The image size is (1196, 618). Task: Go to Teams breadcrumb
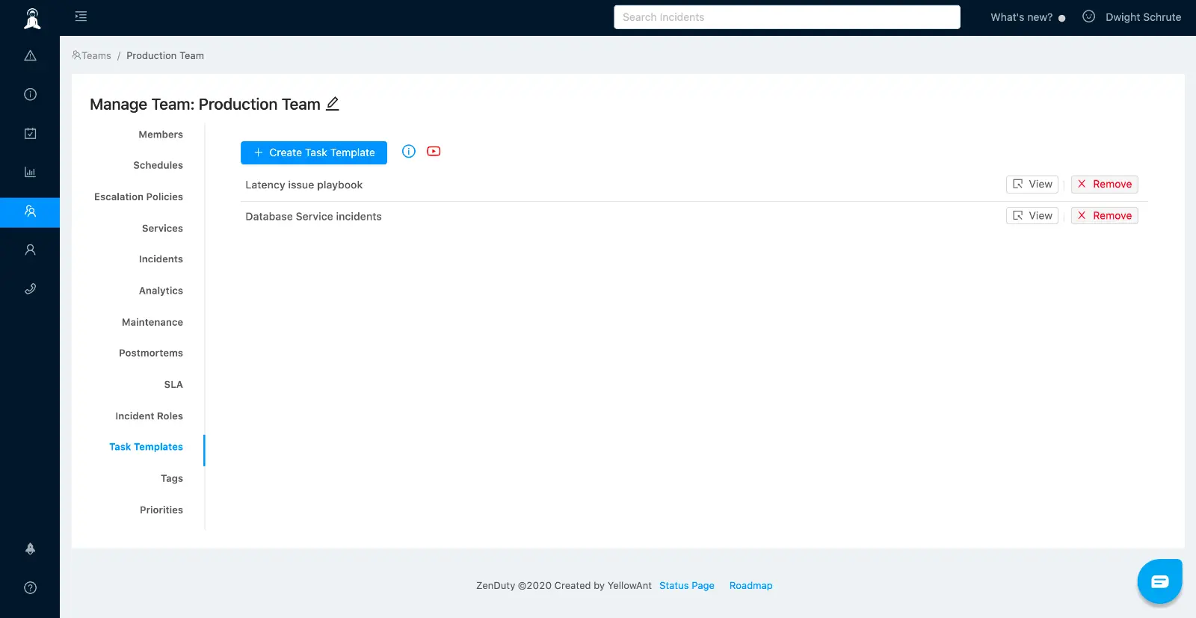click(x=91, y=55)
